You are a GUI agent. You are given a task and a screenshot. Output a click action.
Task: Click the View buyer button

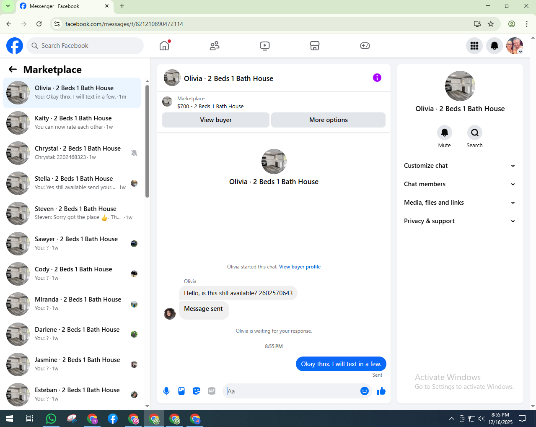click(216, 120)
